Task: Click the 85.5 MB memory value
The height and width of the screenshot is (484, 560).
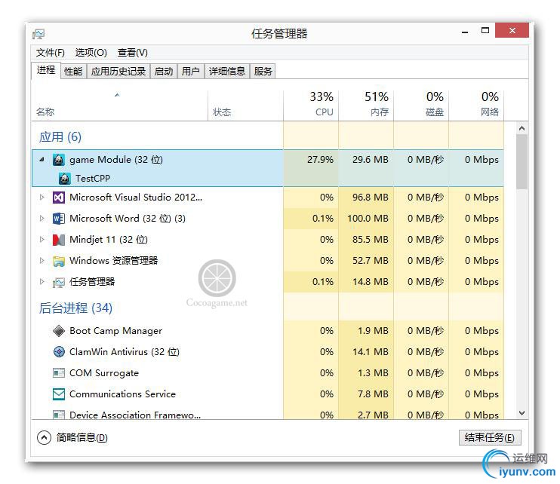Action: (371, 239)
